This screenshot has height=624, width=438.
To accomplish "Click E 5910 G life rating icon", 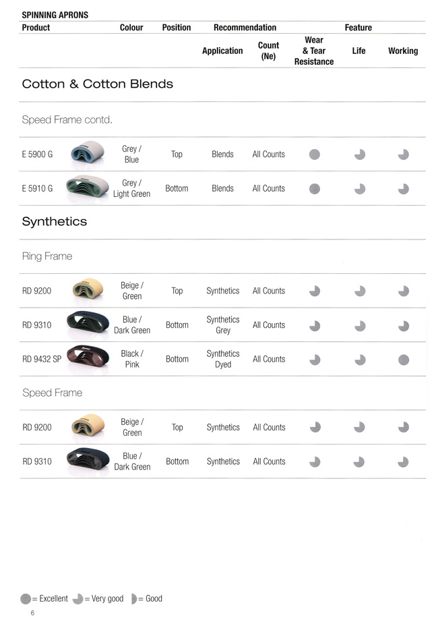I will tap(360, 189).
